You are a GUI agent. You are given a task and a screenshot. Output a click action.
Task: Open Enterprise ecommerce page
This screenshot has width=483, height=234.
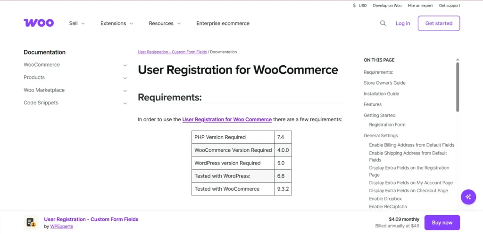click(x=223, y=23)
